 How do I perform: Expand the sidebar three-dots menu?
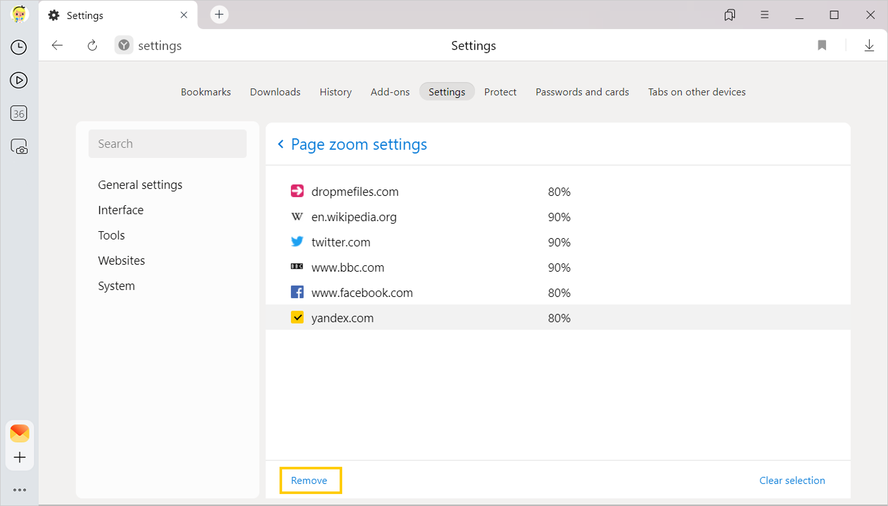[20, 490]
